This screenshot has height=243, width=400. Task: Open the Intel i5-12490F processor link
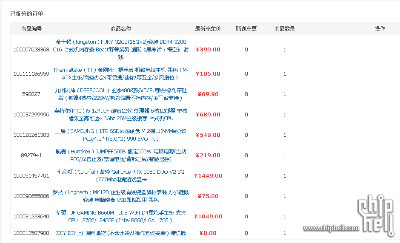[121, 114]
